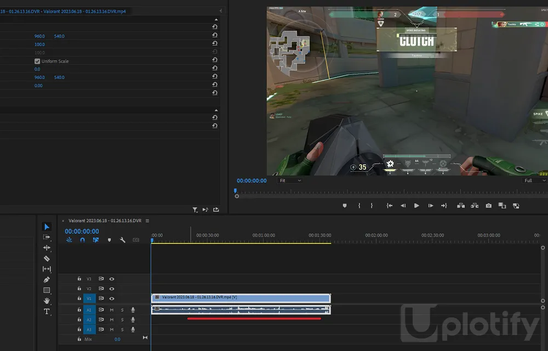Lock video track V3
Screen dimensions: 548x351
(x=79, y=279)
